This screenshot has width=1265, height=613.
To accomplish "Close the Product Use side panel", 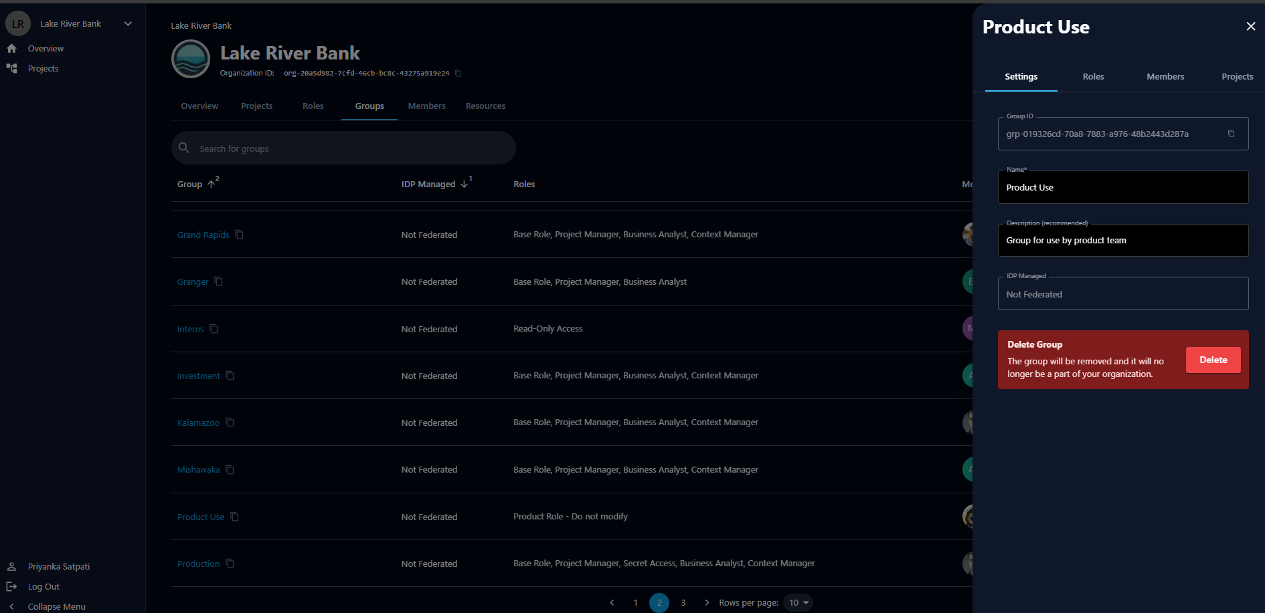I will [x=1250, y=26].
